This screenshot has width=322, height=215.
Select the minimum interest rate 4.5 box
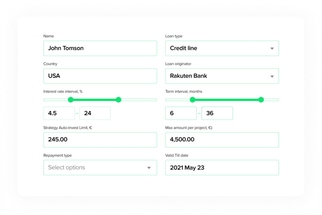[x=59, y=113]
